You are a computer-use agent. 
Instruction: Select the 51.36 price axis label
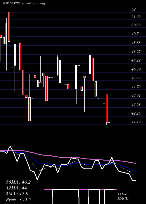136,16
